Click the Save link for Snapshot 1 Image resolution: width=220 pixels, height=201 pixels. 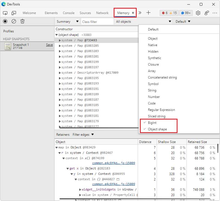click(49, 45)
